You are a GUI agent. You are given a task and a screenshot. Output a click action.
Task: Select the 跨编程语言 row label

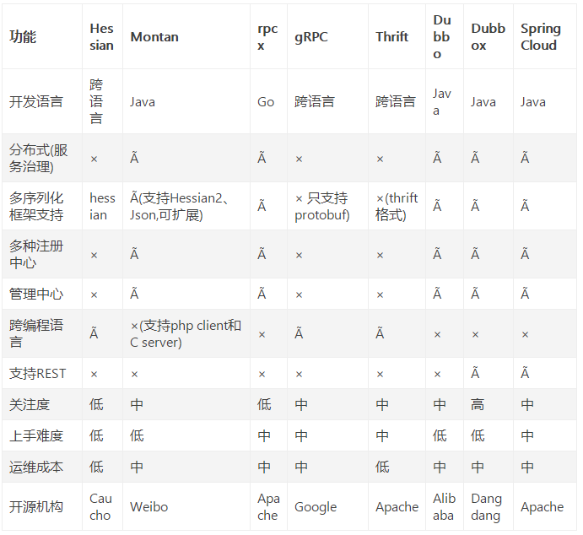pyautogui.click(x=36, y=333)
